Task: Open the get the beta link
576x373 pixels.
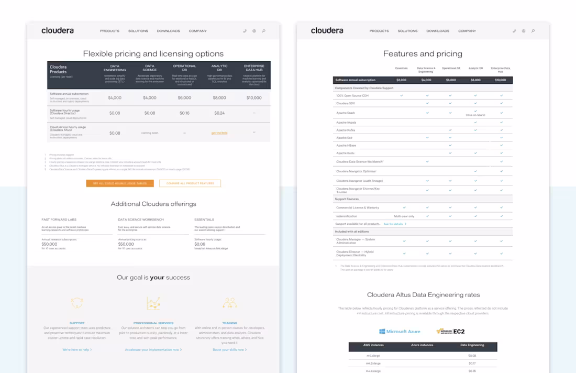Action: coord(220,133)
